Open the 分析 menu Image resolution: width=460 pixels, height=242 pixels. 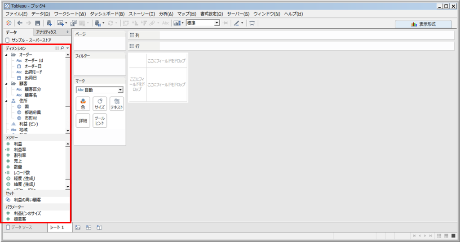tap(166, 14)
